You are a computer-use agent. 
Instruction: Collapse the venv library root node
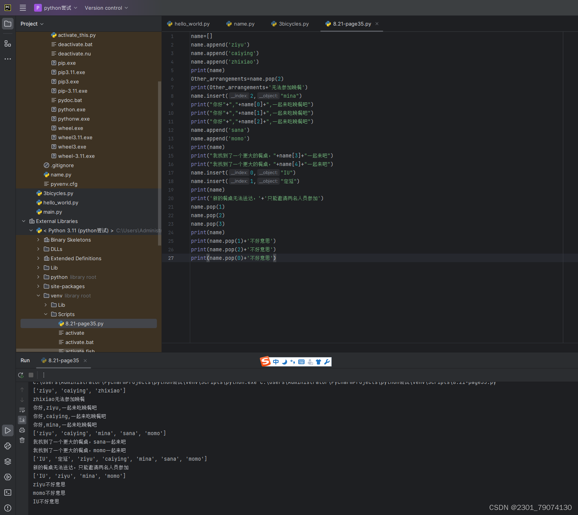tap(38, 296)
